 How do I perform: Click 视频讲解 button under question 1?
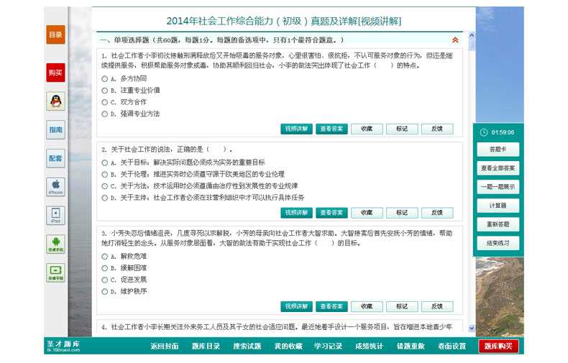tap(296, 129)
